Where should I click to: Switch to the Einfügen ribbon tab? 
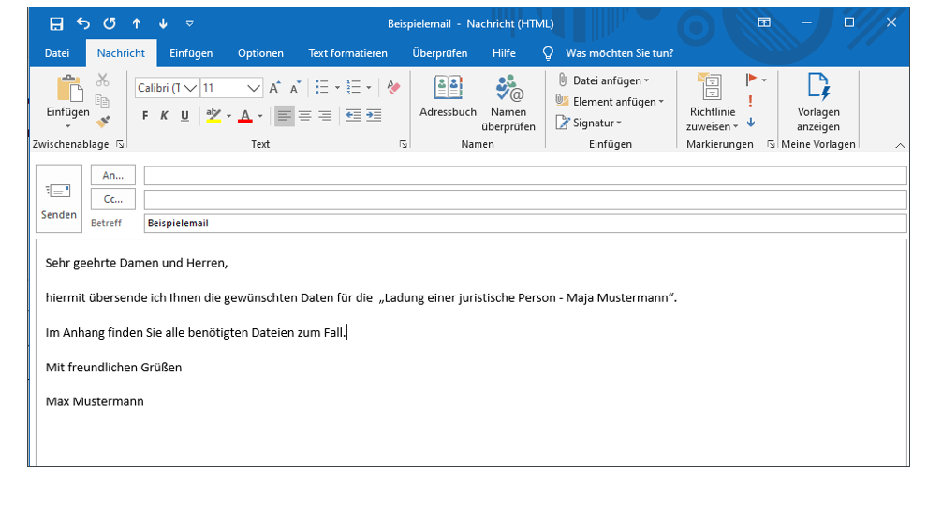[x=191, y=53]
